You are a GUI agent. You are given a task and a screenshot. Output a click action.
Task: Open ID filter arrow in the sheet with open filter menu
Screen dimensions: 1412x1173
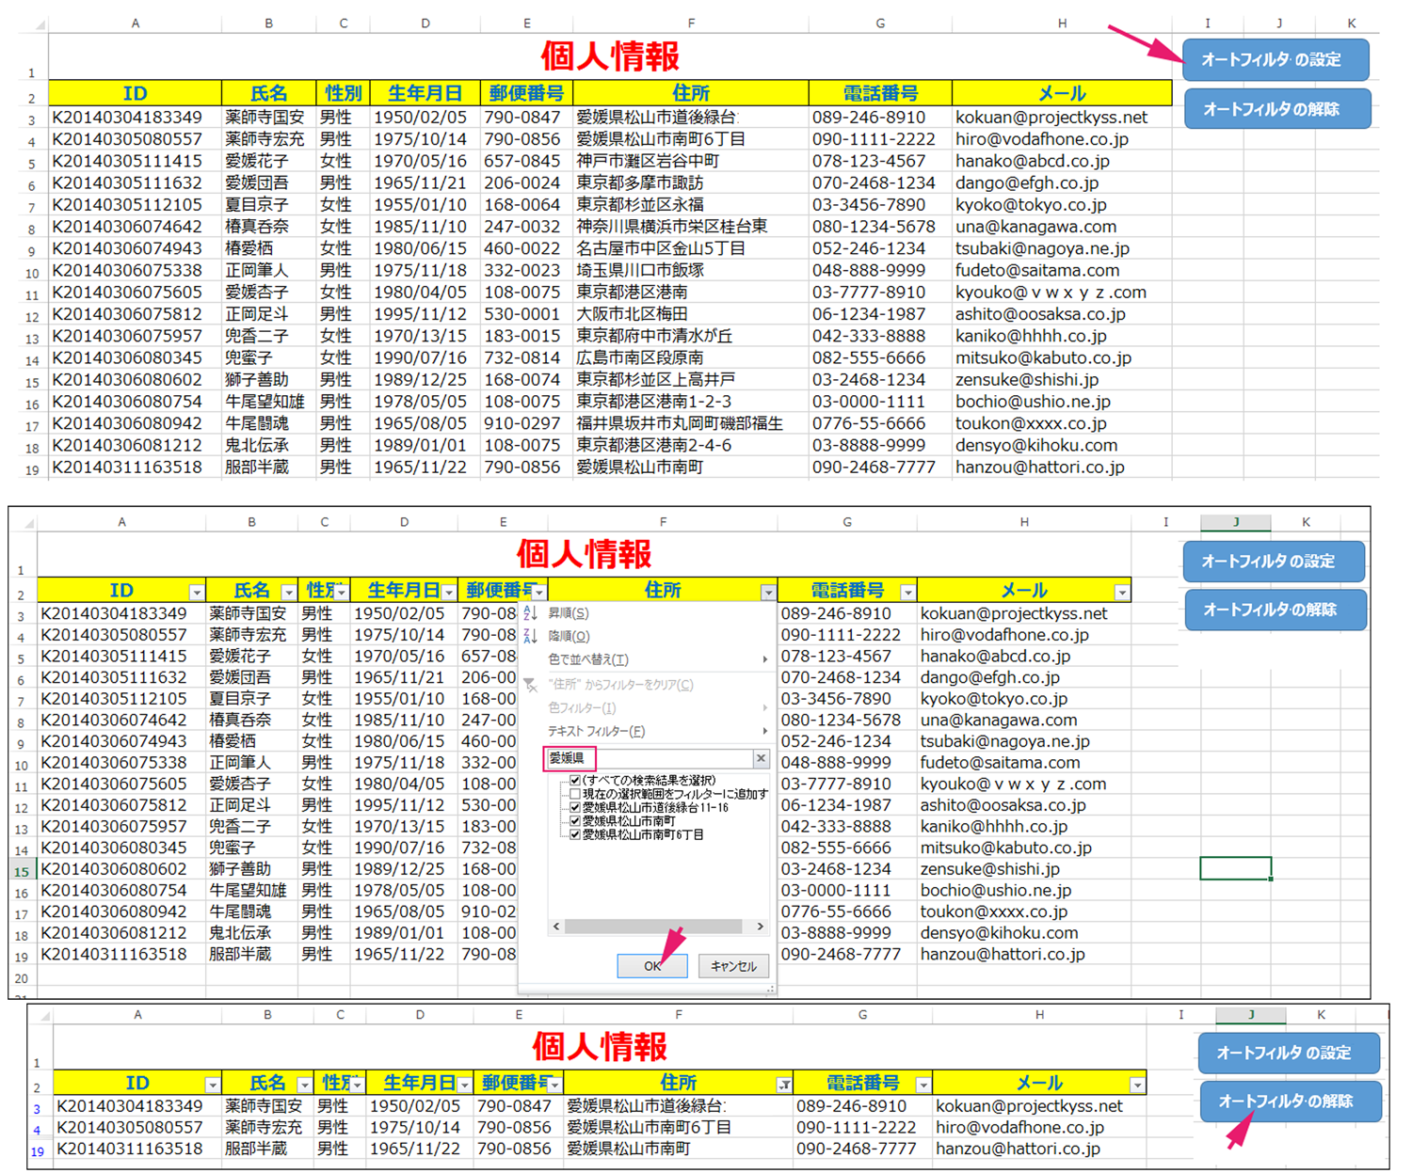coord(196,593)
